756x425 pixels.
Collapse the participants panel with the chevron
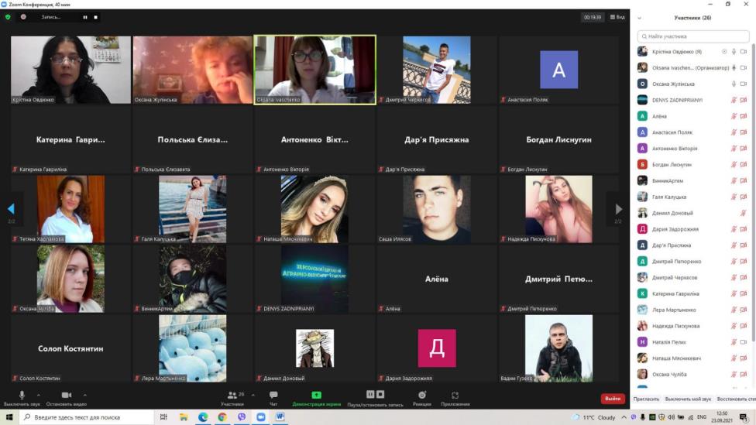pyautogui.click(x=639, y=18)
